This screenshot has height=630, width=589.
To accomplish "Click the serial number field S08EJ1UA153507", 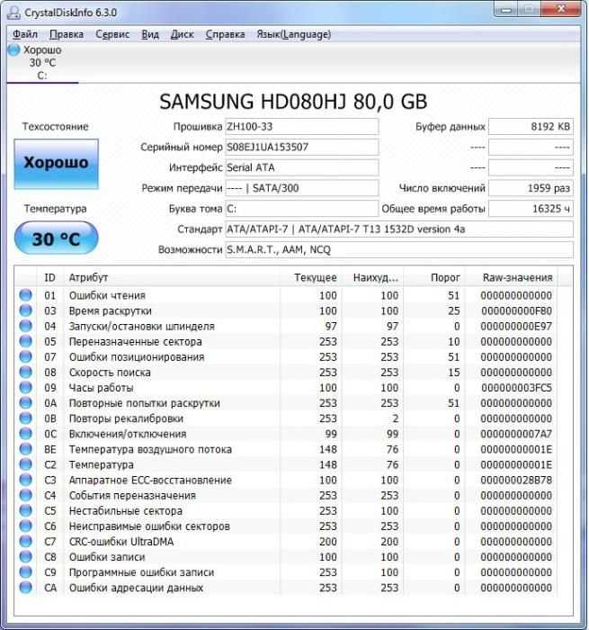I will pos(302,147).
